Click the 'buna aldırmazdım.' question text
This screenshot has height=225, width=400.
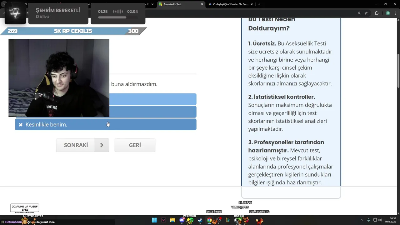point(134,84)
